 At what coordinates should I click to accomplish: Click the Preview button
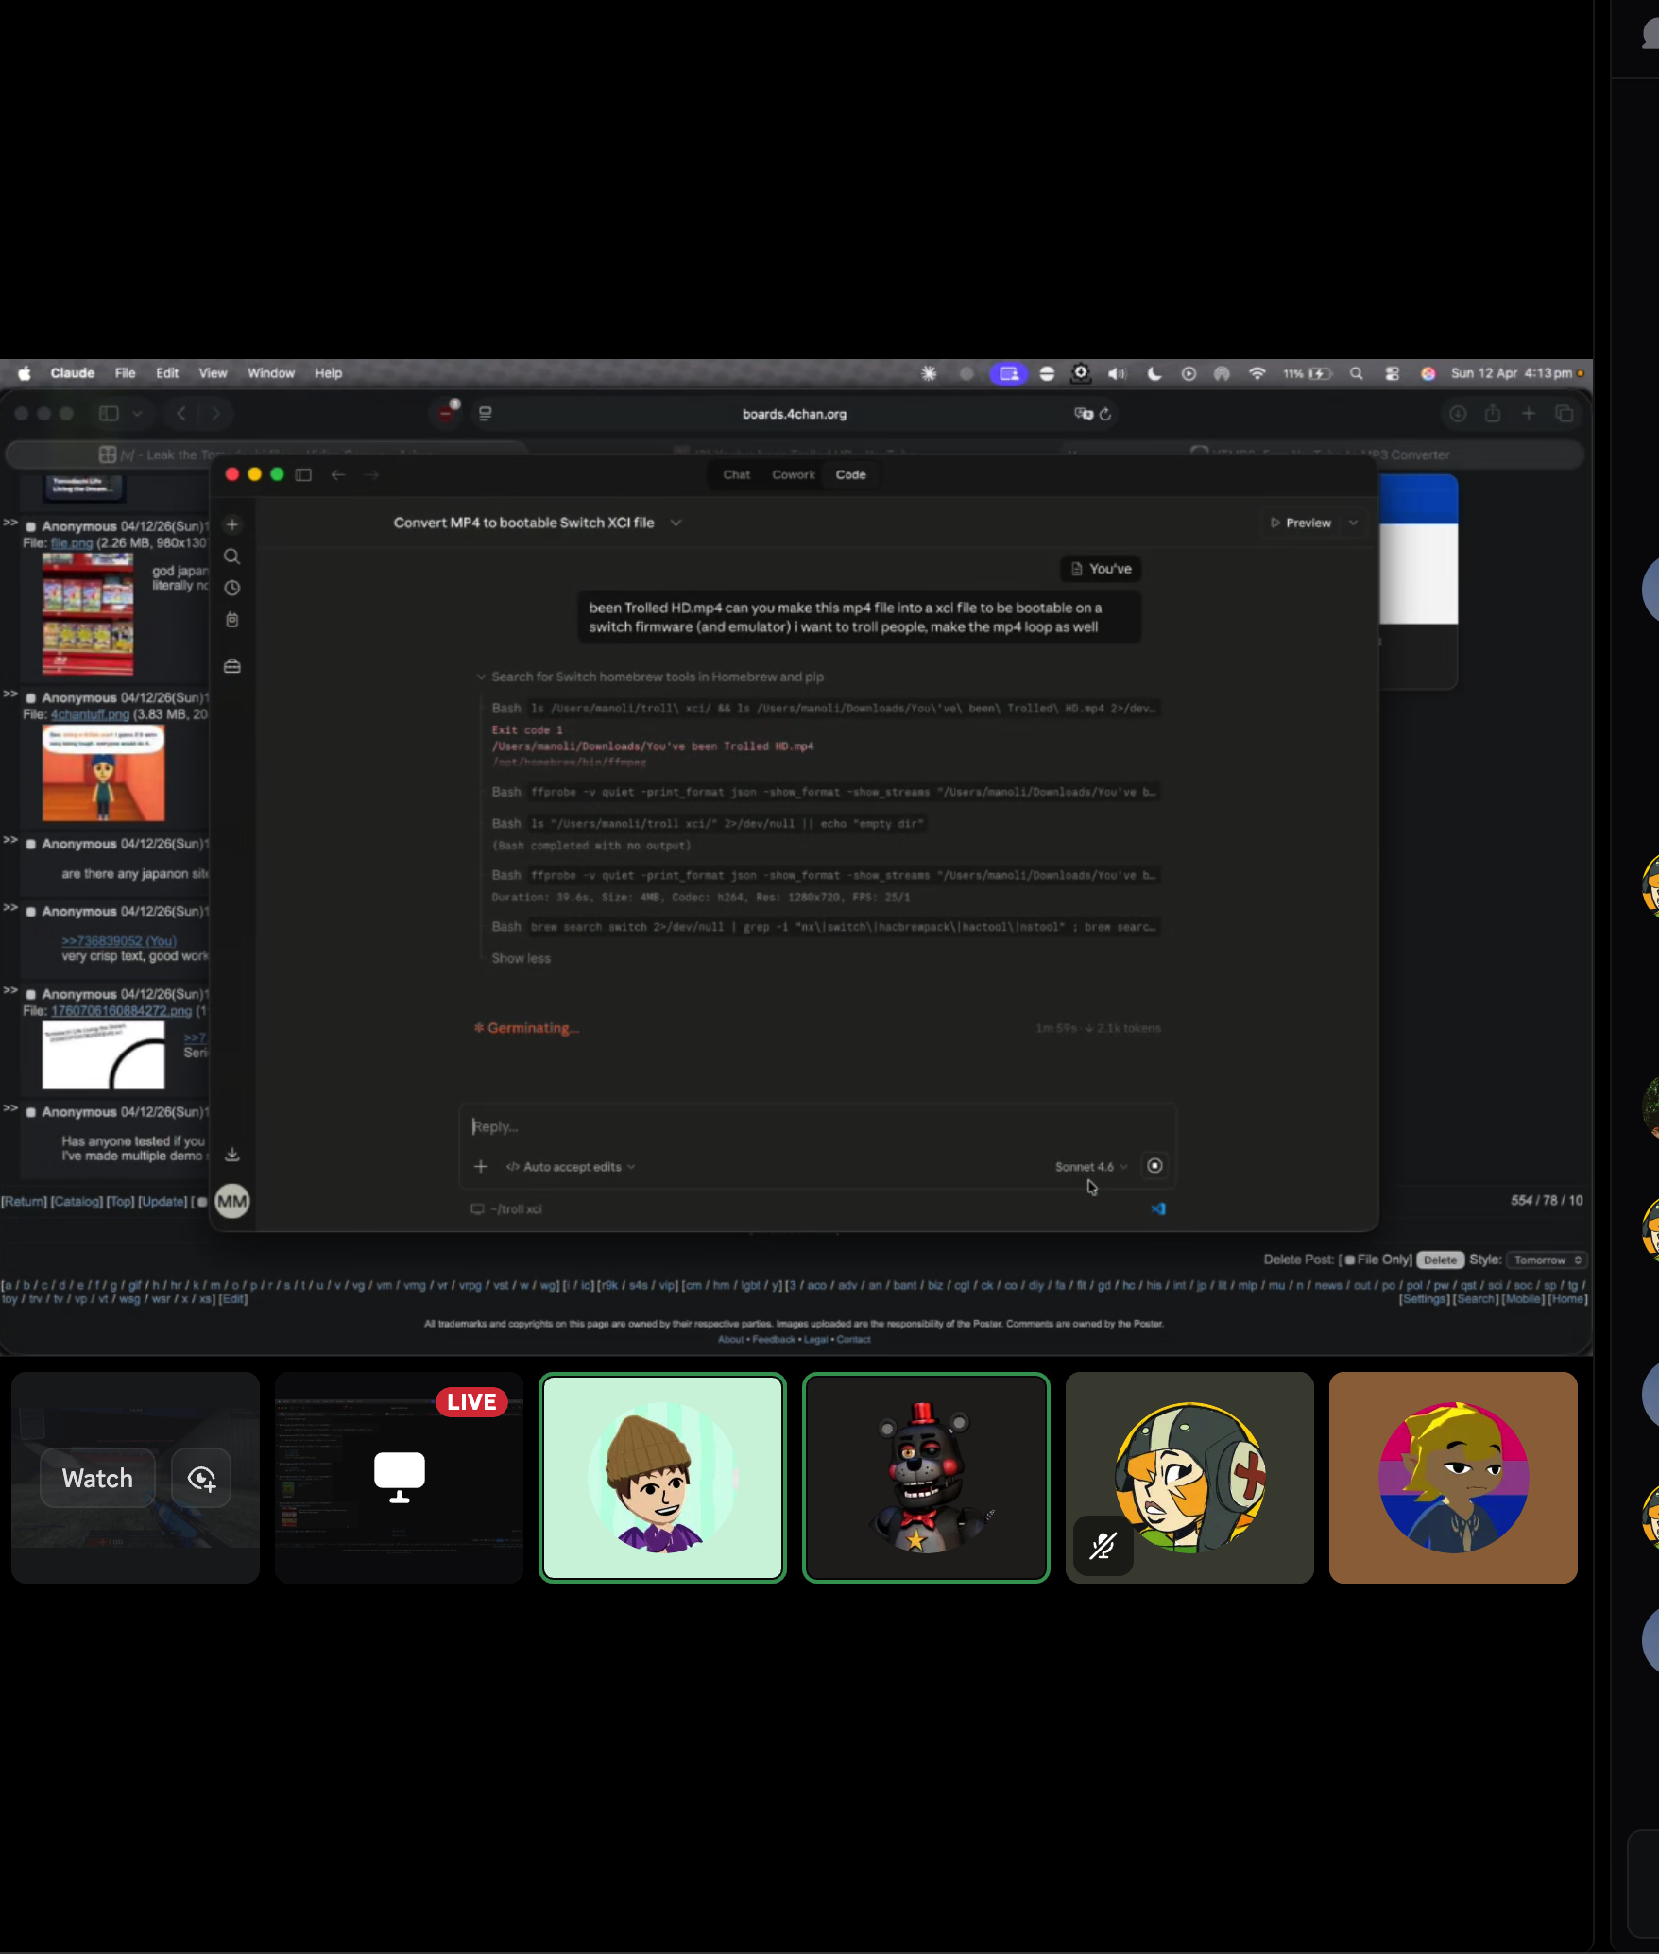pos(1300,523)
